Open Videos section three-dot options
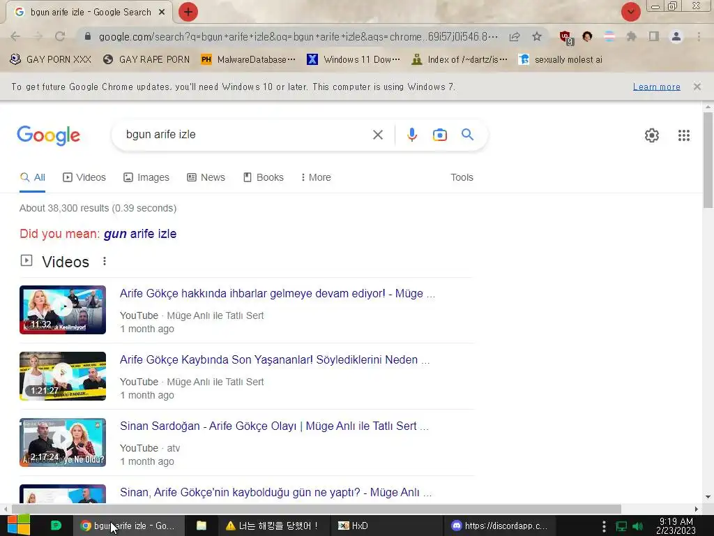 coord(105,261)
